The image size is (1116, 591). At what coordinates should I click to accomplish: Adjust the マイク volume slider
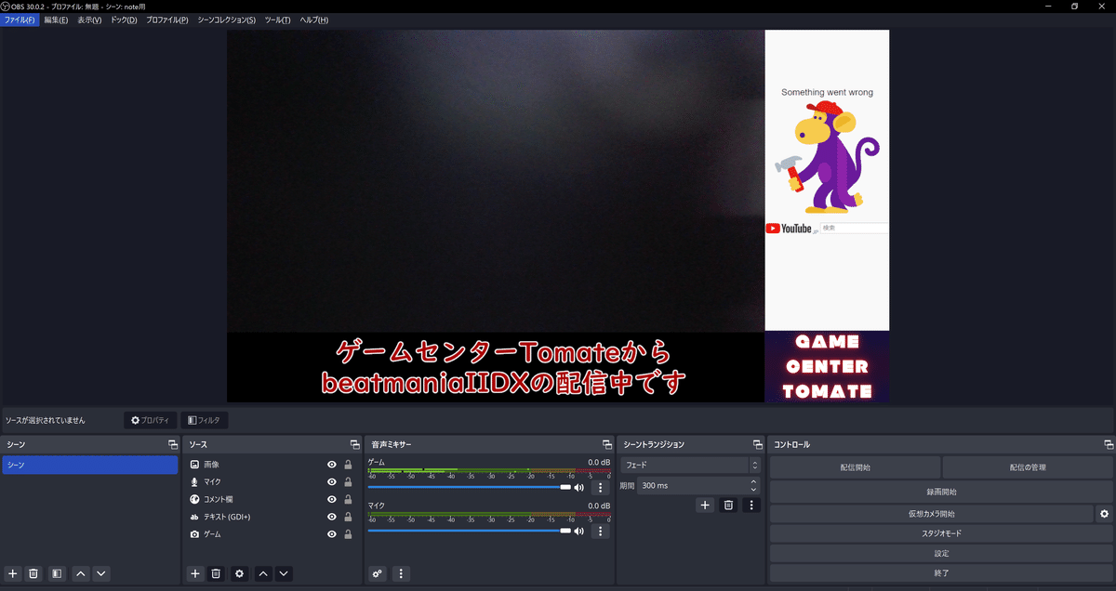tap(470, 531)
